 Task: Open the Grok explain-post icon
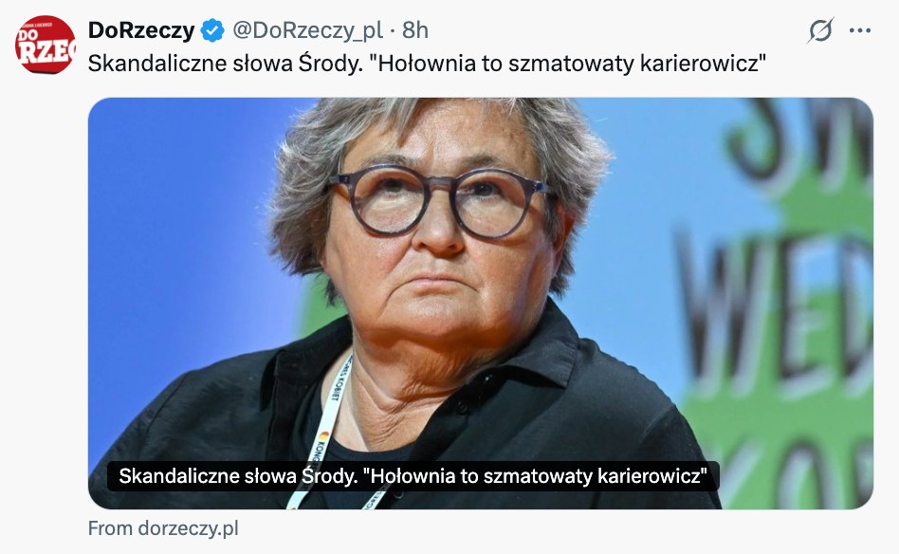(820, 30)
